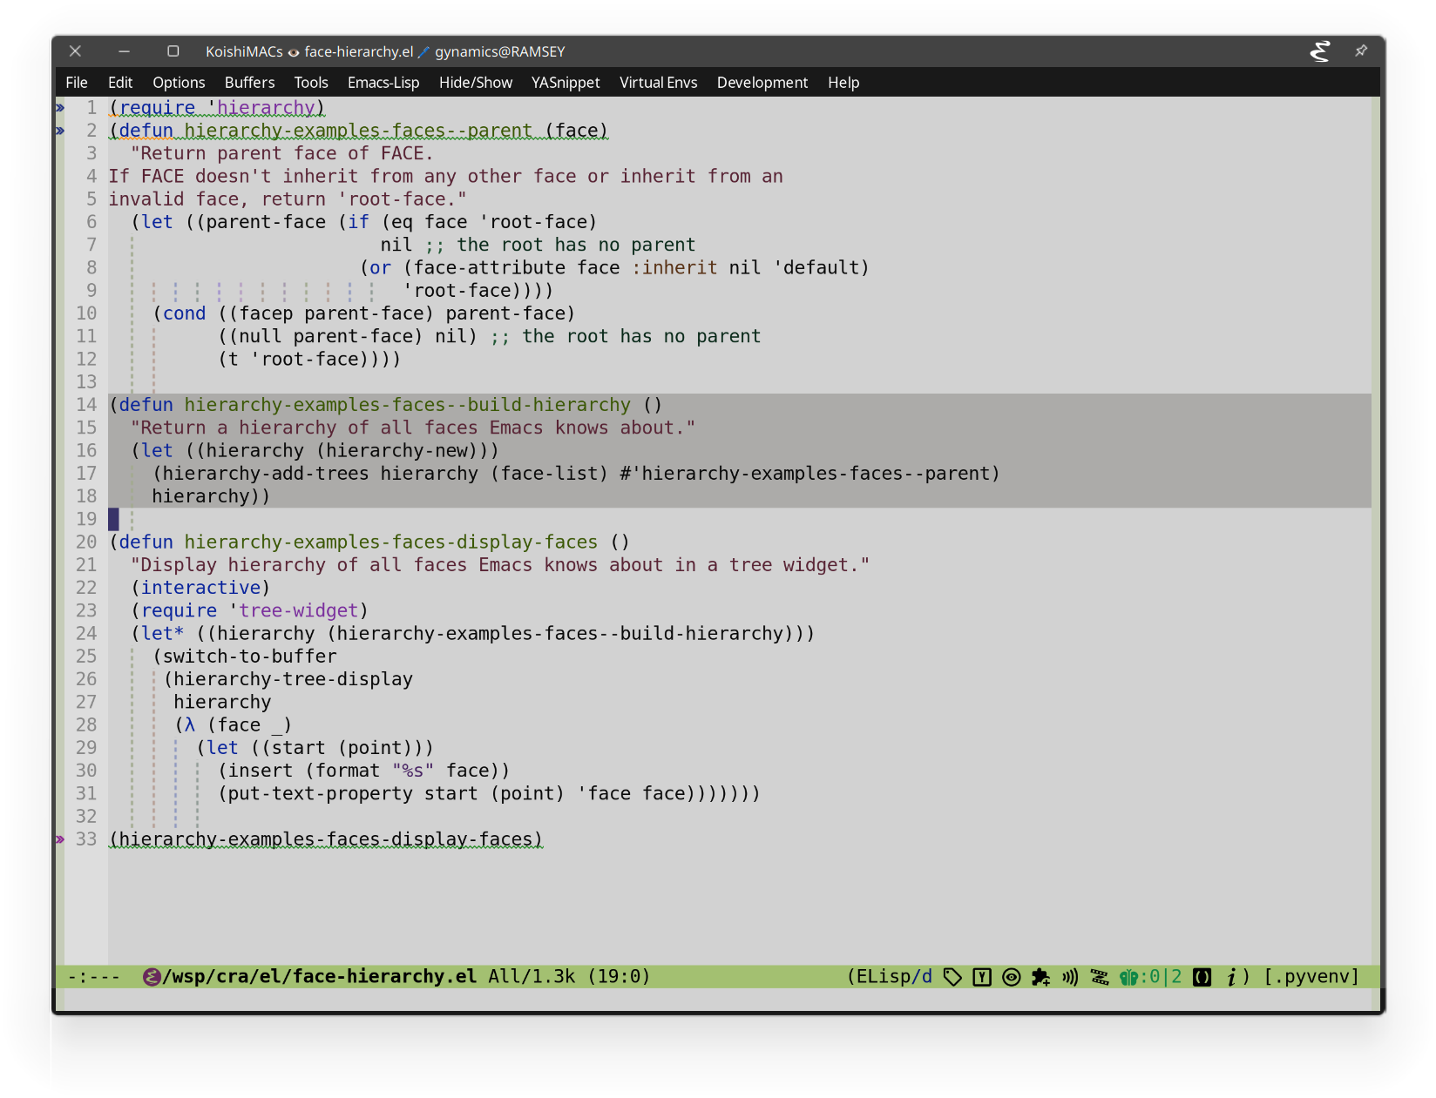
Task: Open the Virtual Envs menu
Action: pyautogui.click(x=659, y=83)
